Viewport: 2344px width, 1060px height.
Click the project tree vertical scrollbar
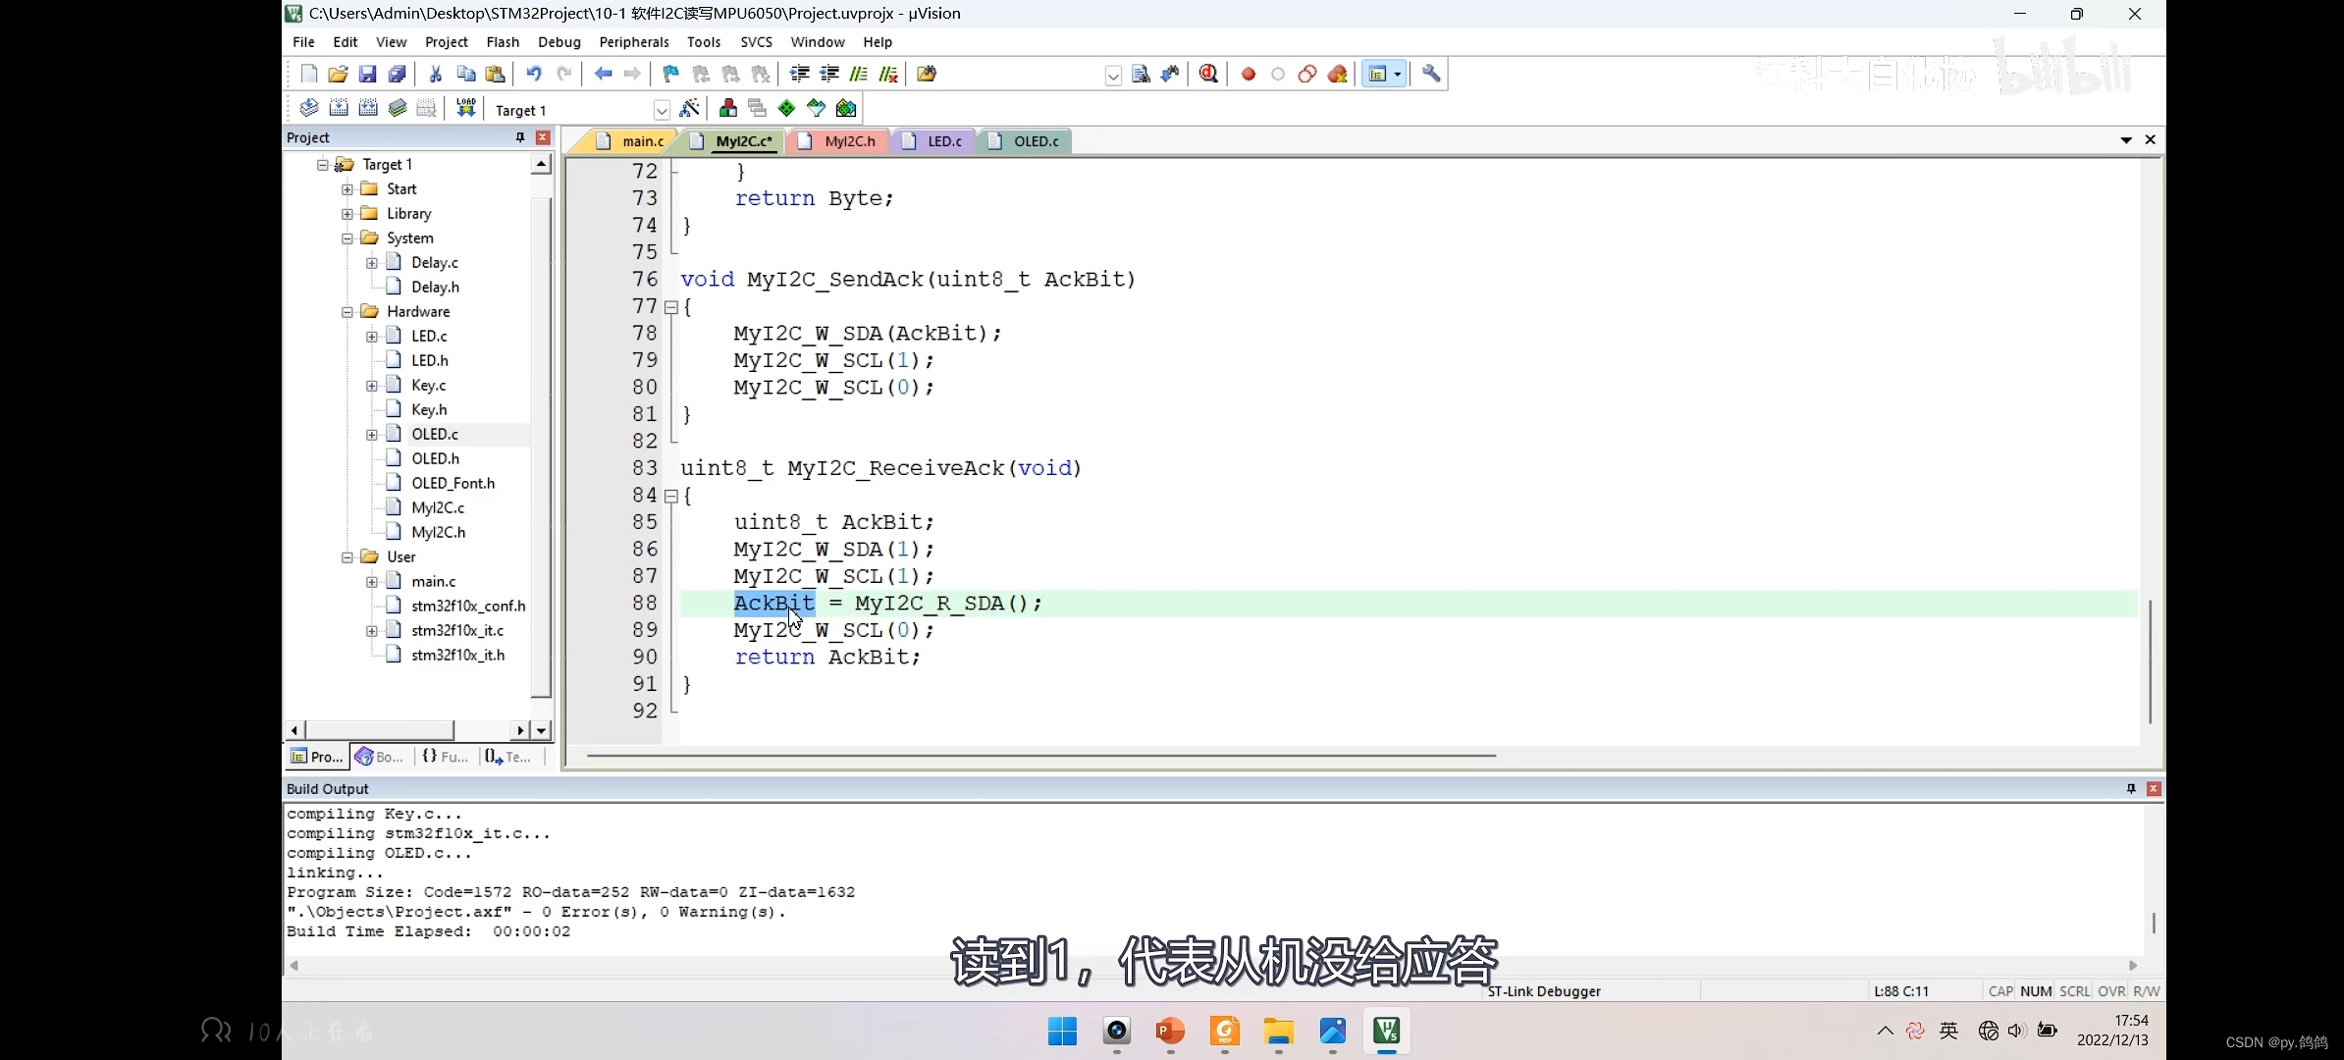(541, 447)
